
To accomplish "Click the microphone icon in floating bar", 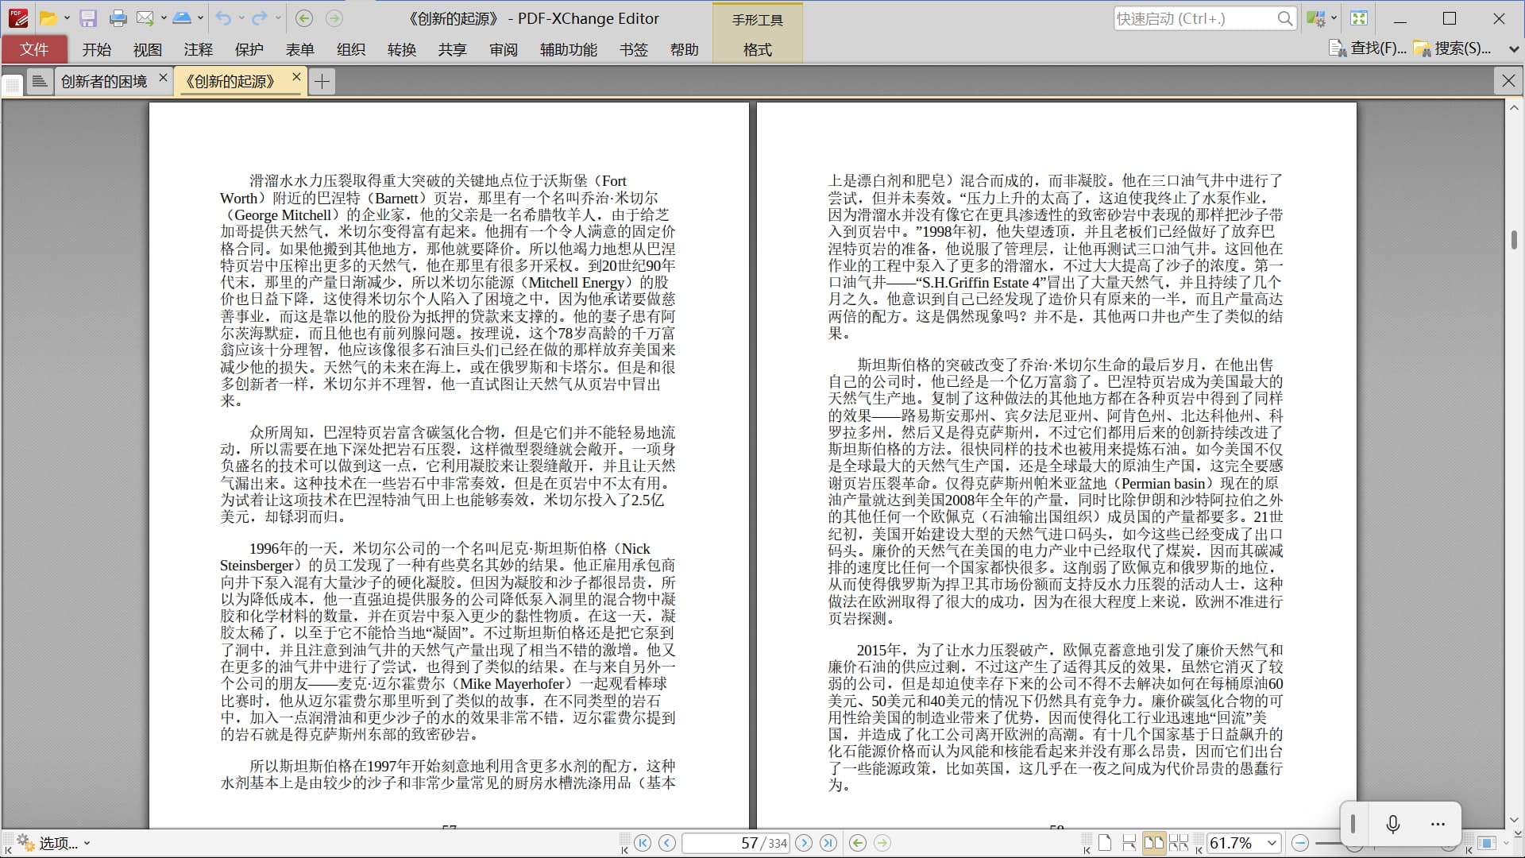I will [x=1392, y=824].
